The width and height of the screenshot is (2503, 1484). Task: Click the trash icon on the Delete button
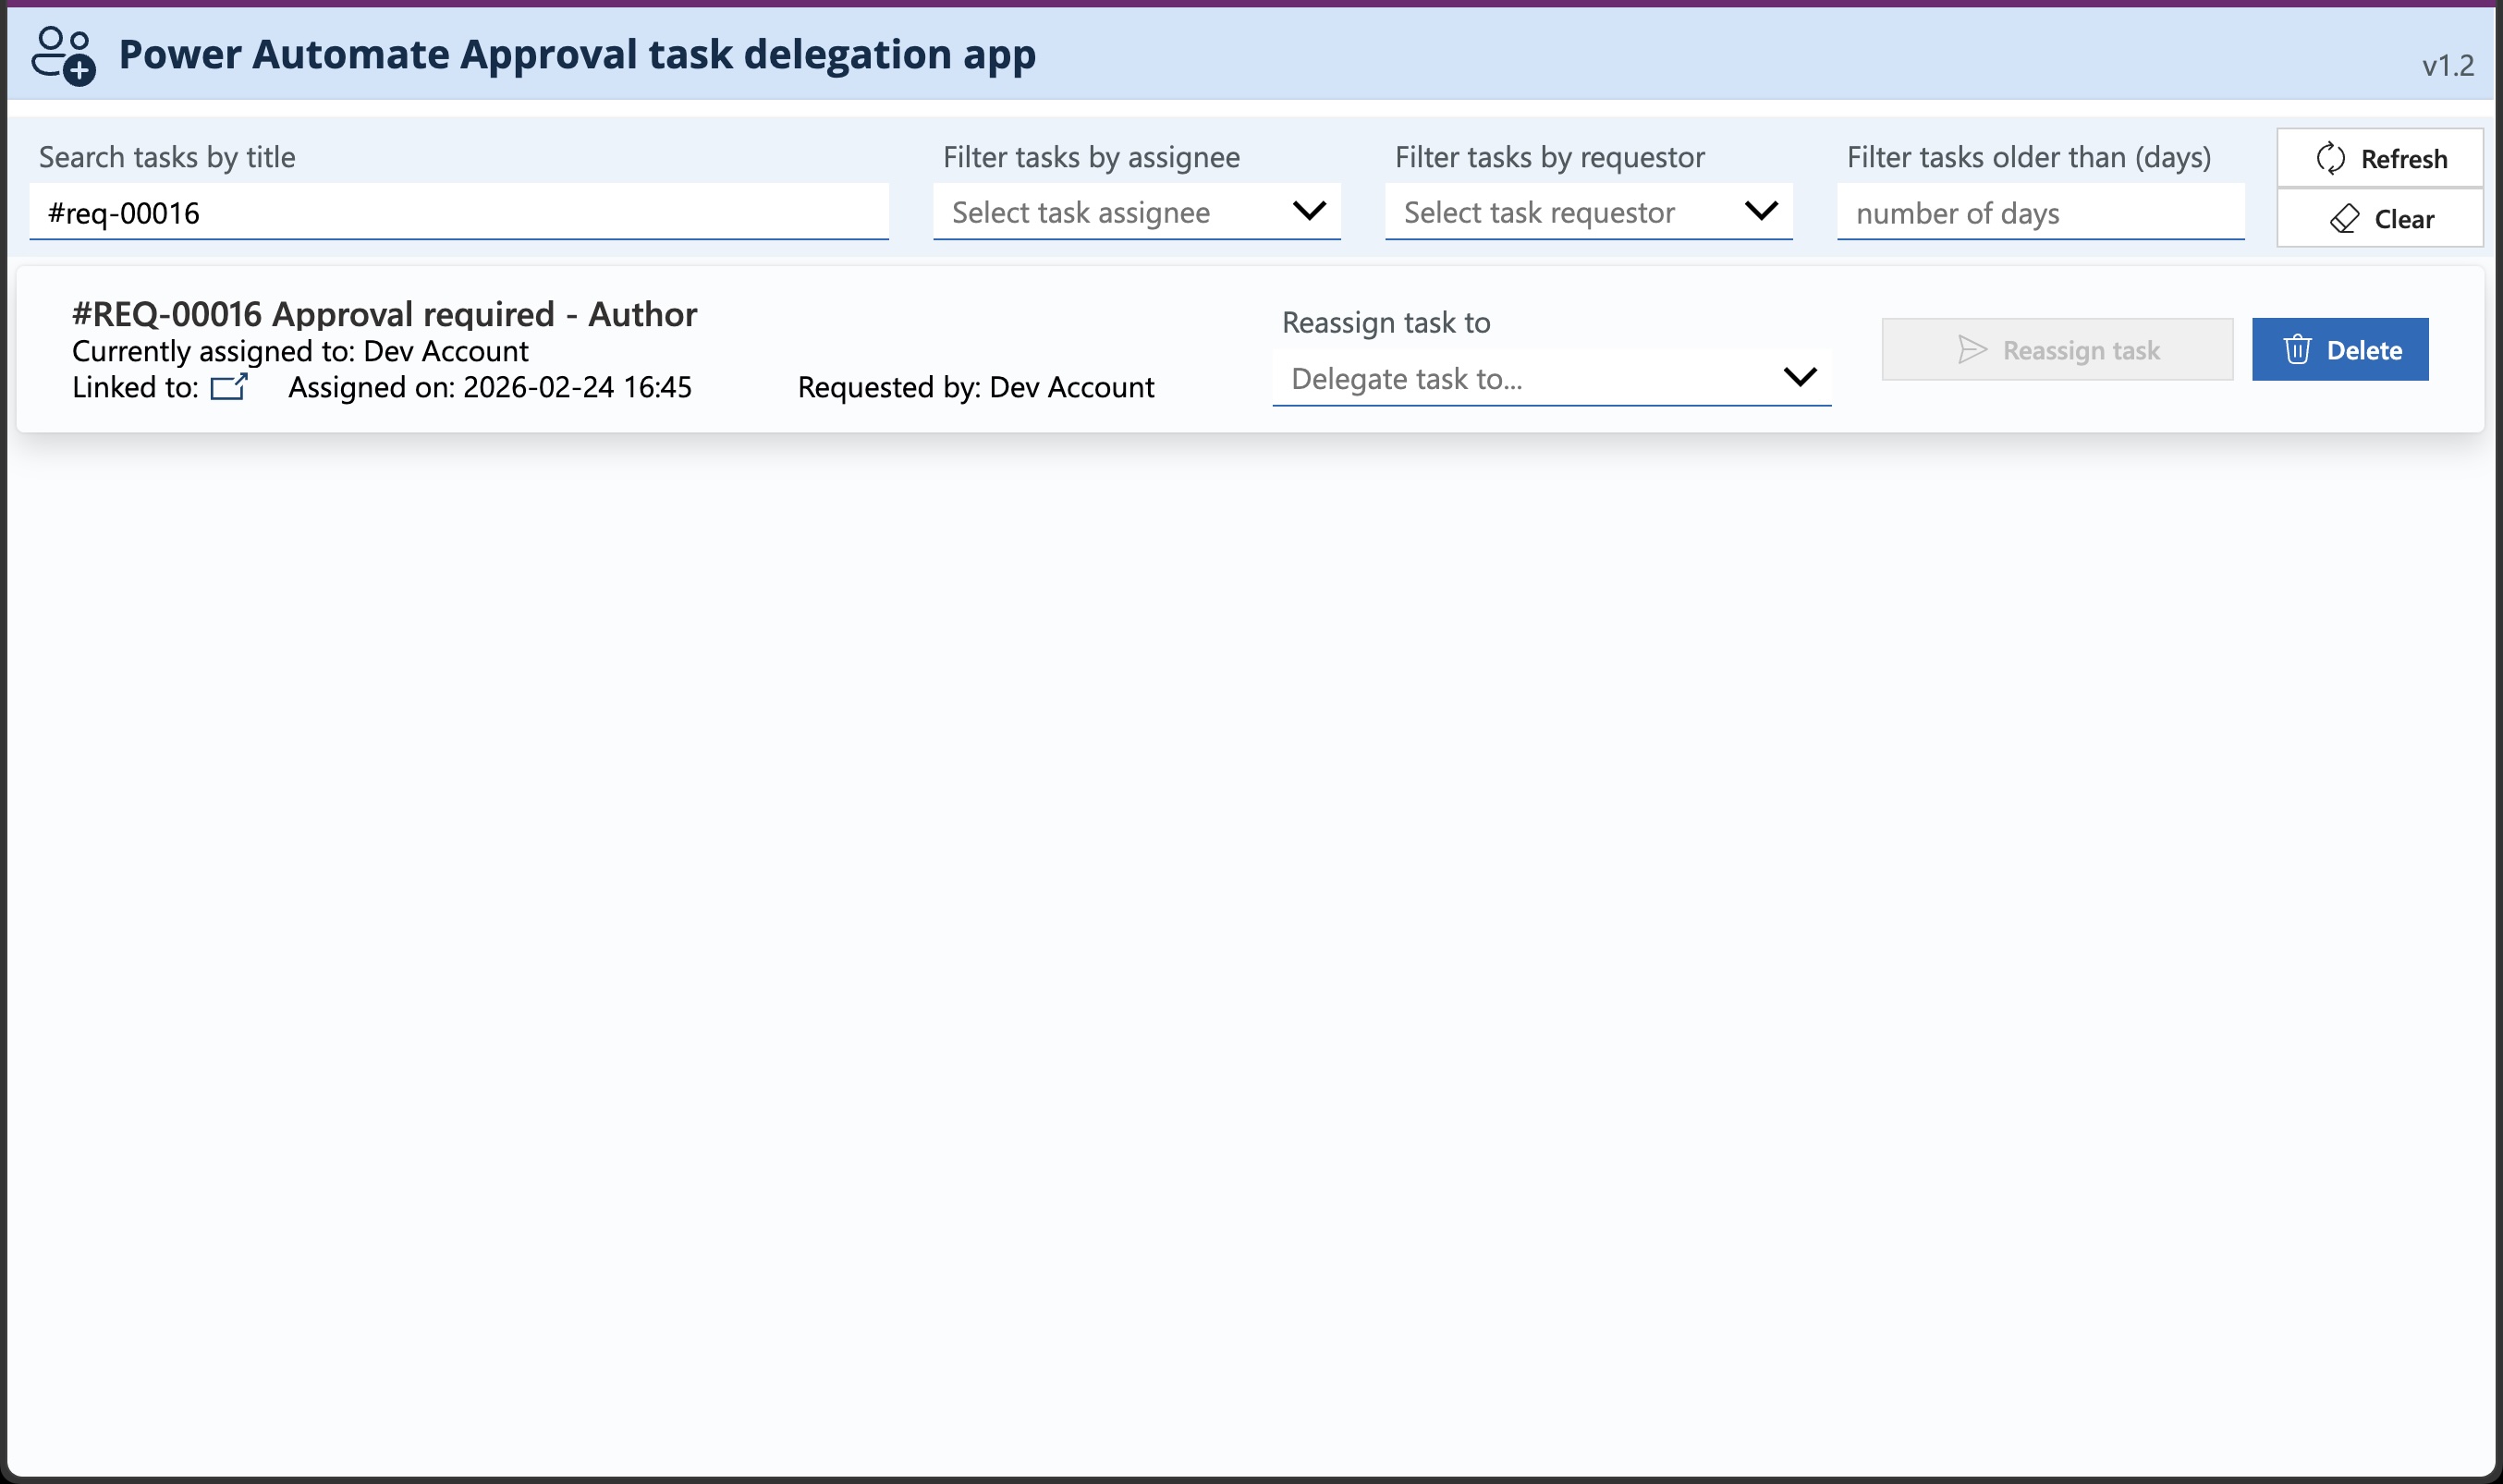click(2299, 349)
